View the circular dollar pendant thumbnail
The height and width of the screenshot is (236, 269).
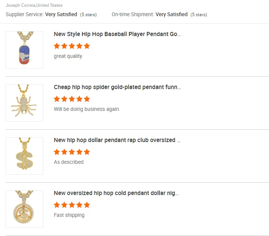tap(24, 209)
